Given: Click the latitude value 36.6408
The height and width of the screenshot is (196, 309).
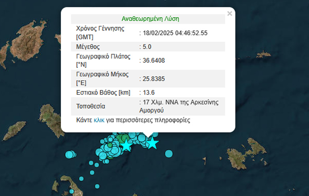Looking at the screenshot, I should (x=153, y=61).
